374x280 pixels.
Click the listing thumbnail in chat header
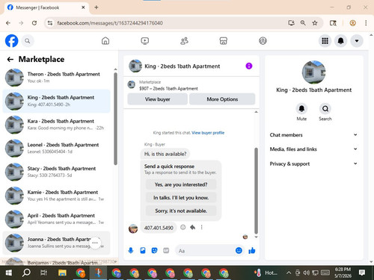point(135,66)
